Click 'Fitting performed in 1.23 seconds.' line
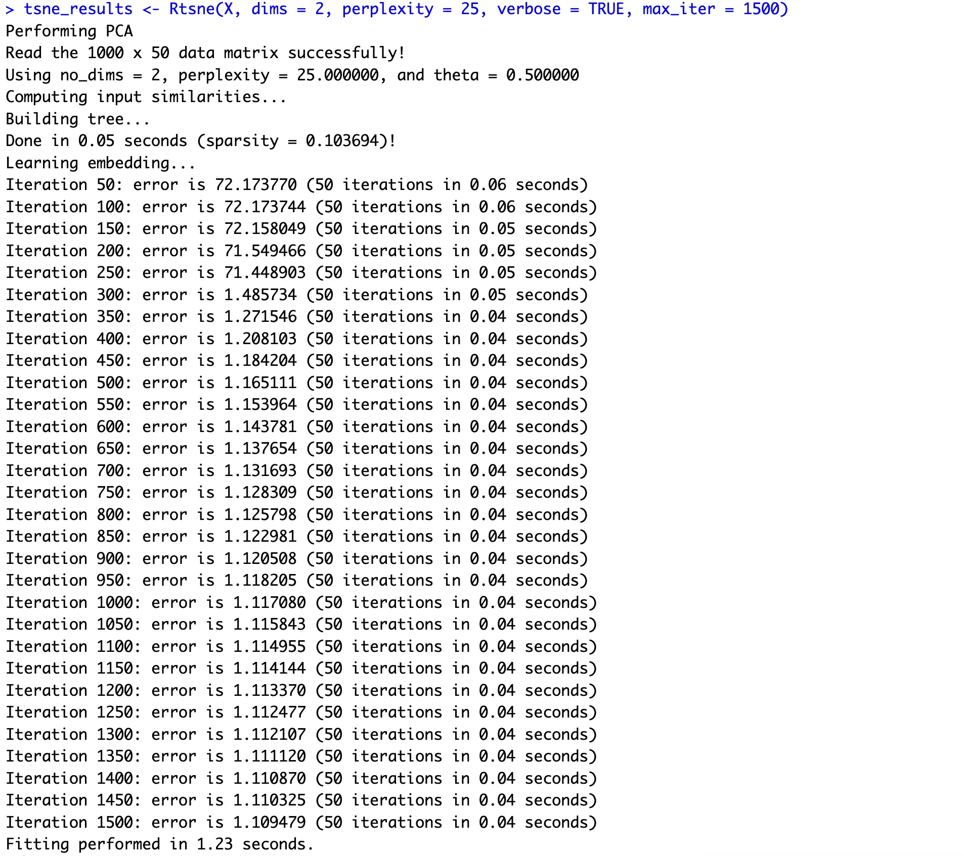Screen dimensions: 964x856 click(160, 844)
